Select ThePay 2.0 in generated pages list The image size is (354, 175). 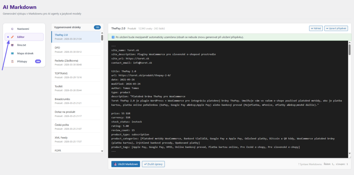[x=76, y=37]
